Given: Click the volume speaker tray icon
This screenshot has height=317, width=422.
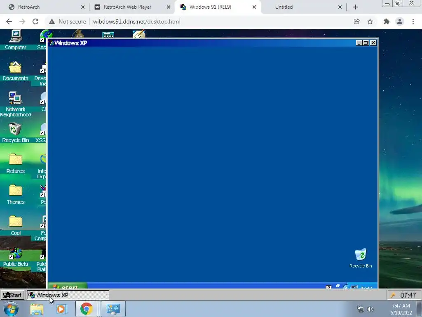Looking at the screenshot, I should [x=370, y=309].
